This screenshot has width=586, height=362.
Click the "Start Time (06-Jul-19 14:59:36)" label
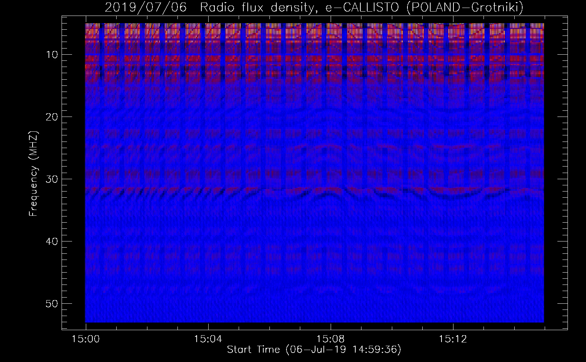(314, 350)
